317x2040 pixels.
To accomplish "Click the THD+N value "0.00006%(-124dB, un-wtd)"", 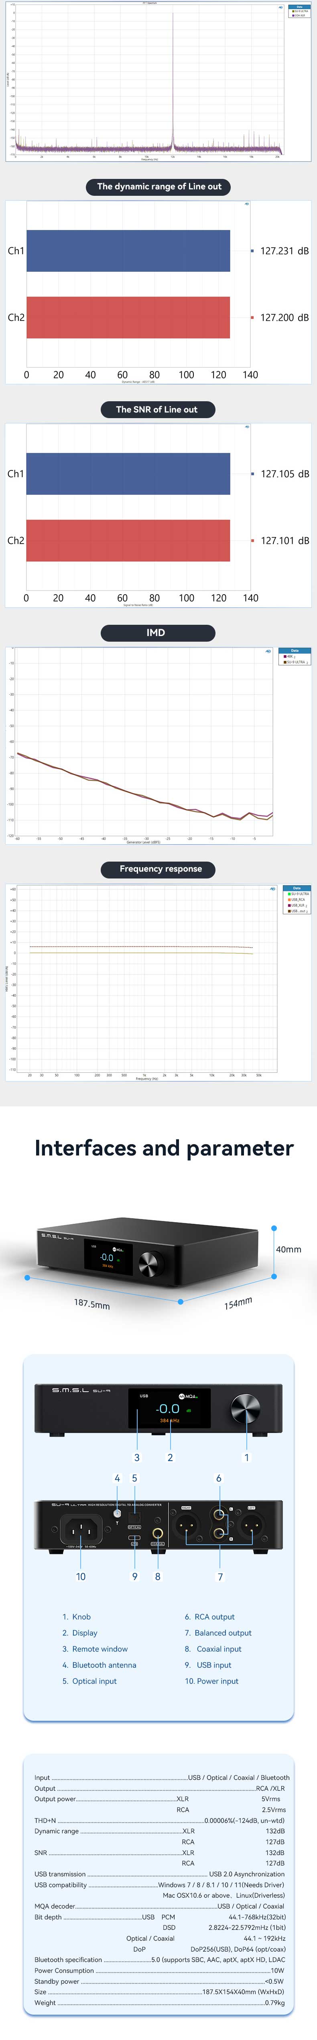I will 244,1820.
